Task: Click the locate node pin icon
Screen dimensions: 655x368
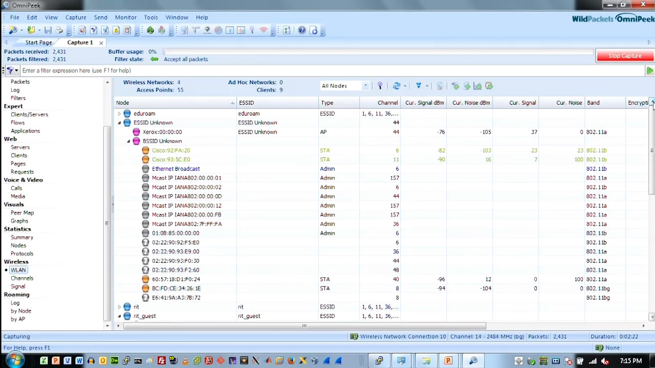Action: click(380, 86)
